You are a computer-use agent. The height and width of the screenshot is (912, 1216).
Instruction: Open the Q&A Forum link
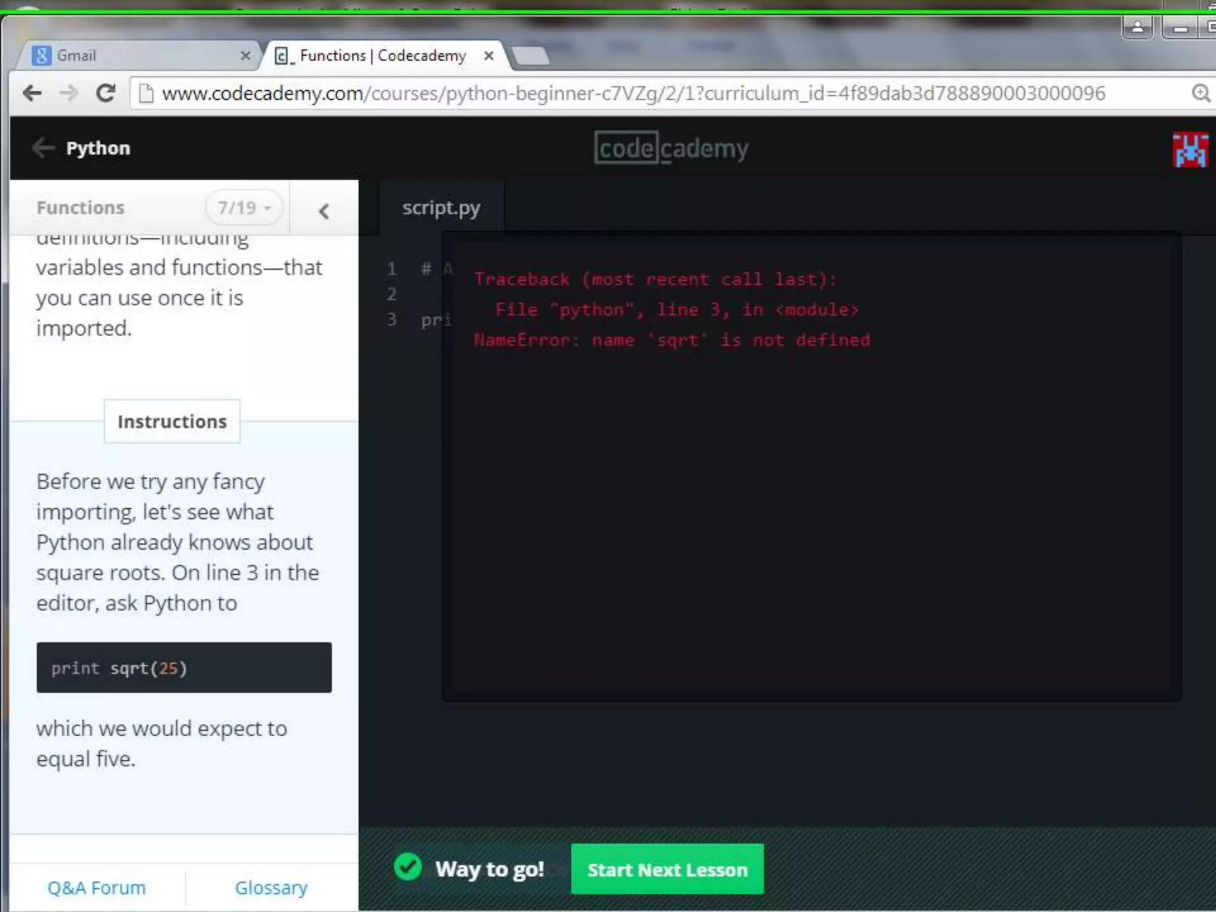(97, 888)
